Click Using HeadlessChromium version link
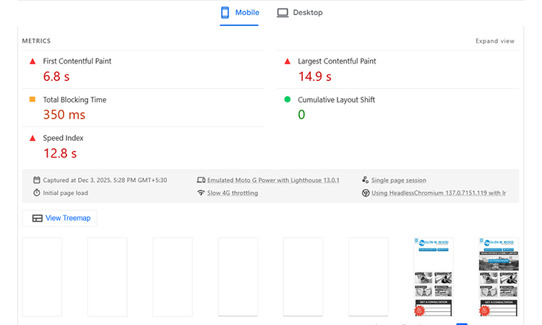The height and width of the screenshot is (325, 542). (438, 193)
